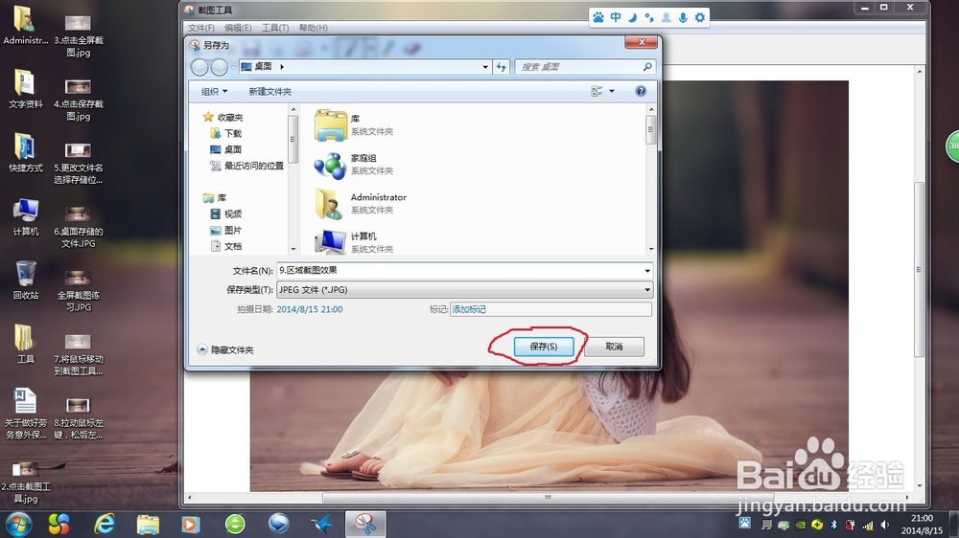
Task: Click the search magnifier icon in dialog
Action: click(647, 67)
